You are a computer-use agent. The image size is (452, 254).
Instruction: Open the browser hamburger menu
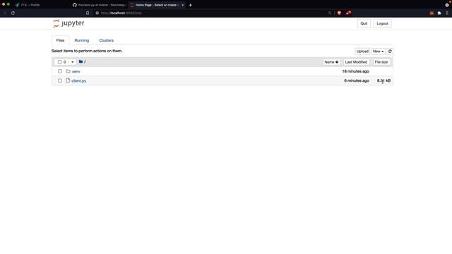point(447,13)
